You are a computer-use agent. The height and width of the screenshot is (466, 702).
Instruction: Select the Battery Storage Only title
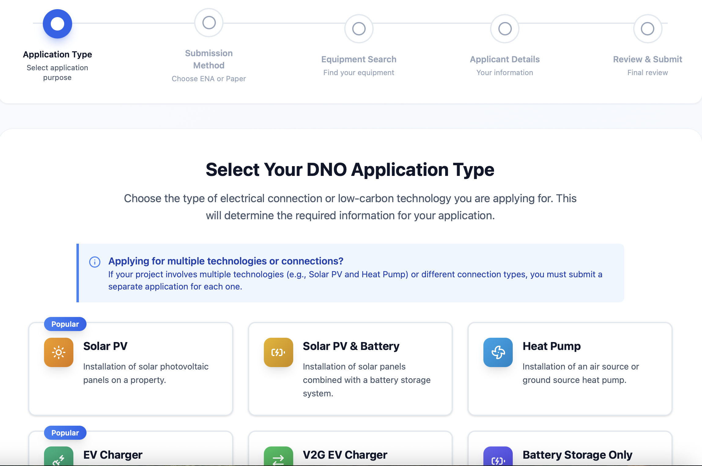pos(577,455)
